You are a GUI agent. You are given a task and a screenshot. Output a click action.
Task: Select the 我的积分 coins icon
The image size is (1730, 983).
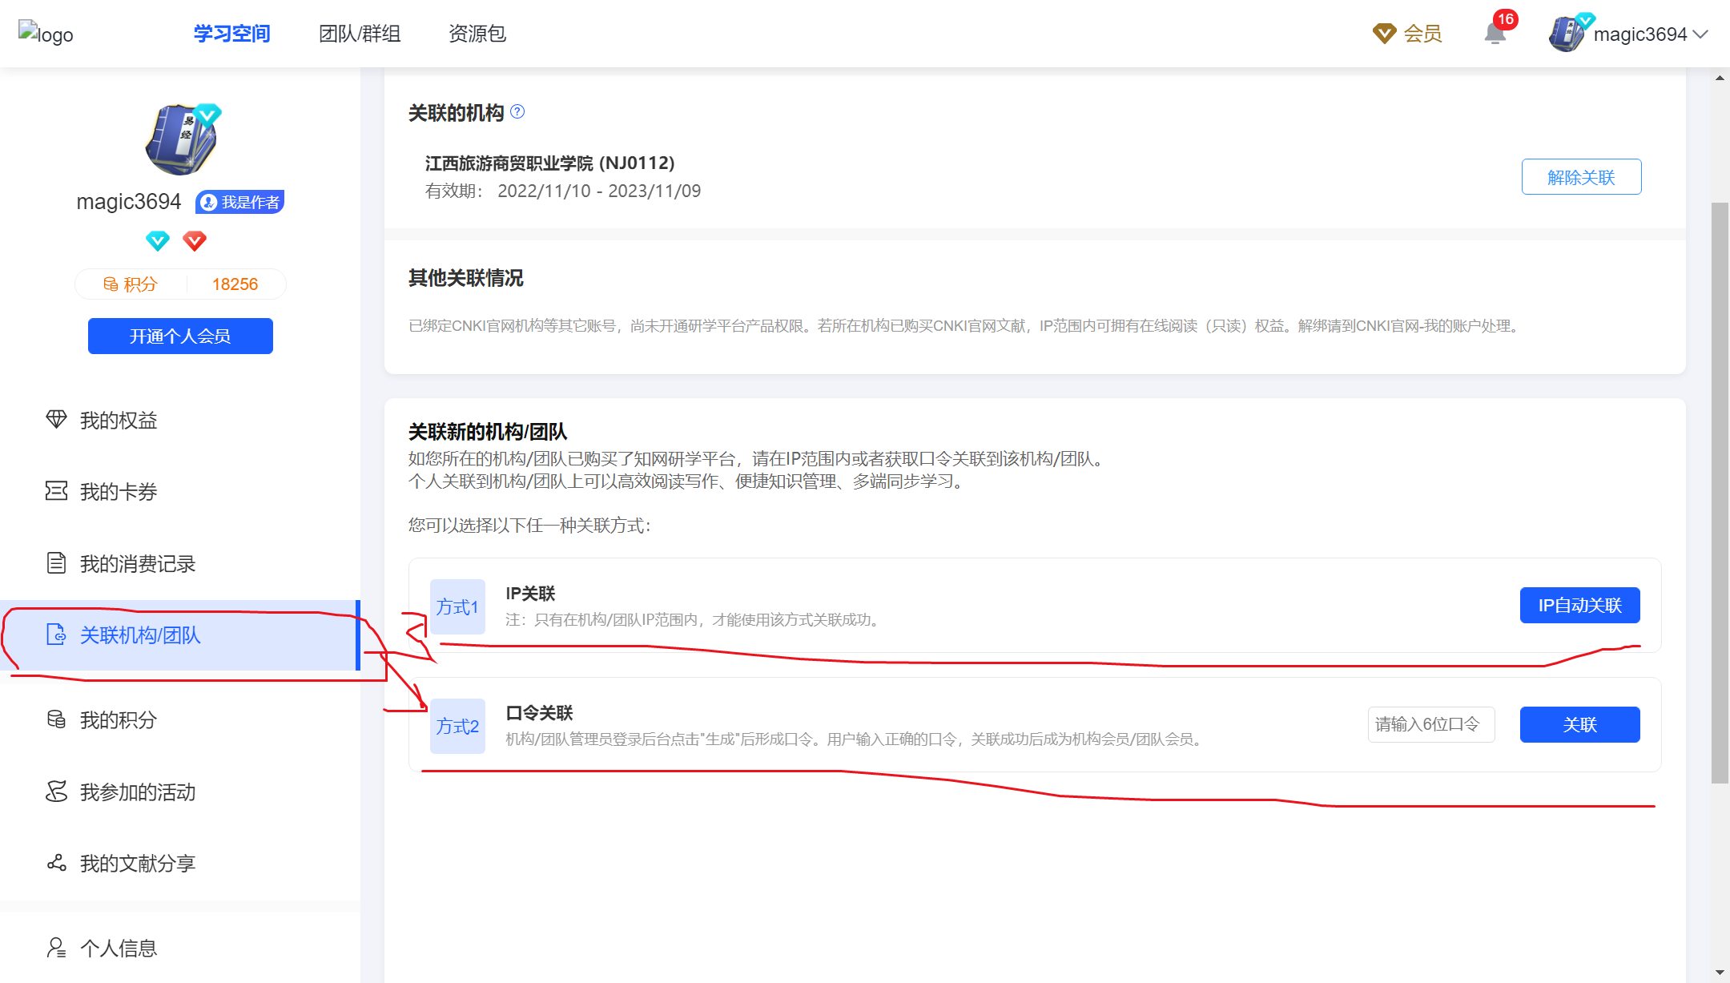(x=56, y=719)
